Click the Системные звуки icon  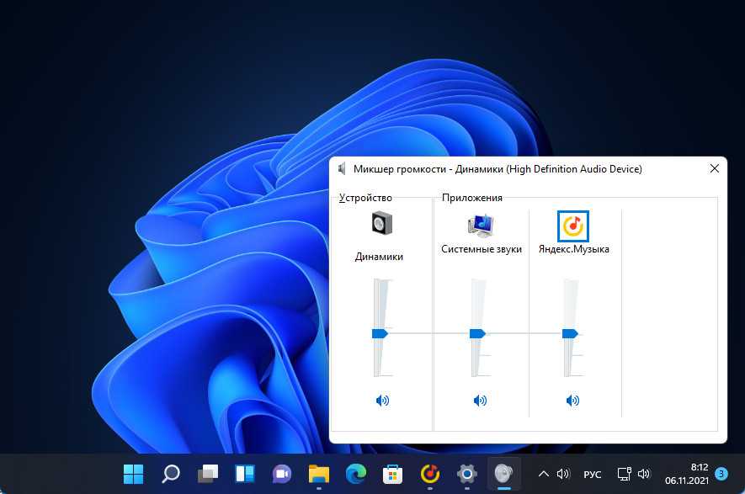(481, 226)
